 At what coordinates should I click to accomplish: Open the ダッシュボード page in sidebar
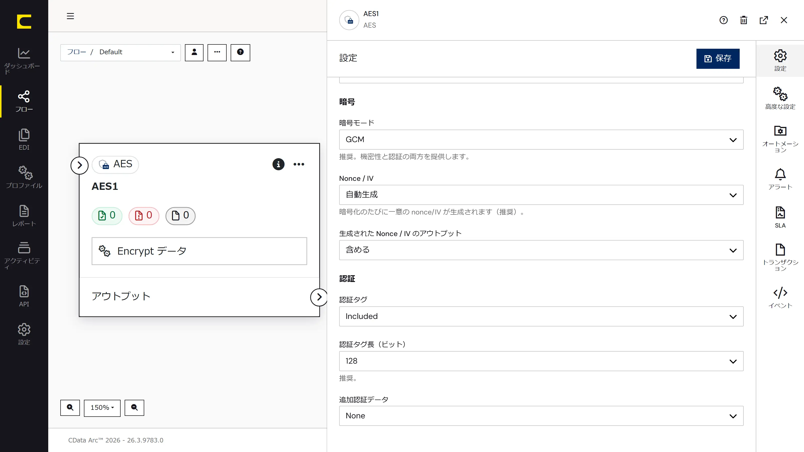click(x=24, y=61)
